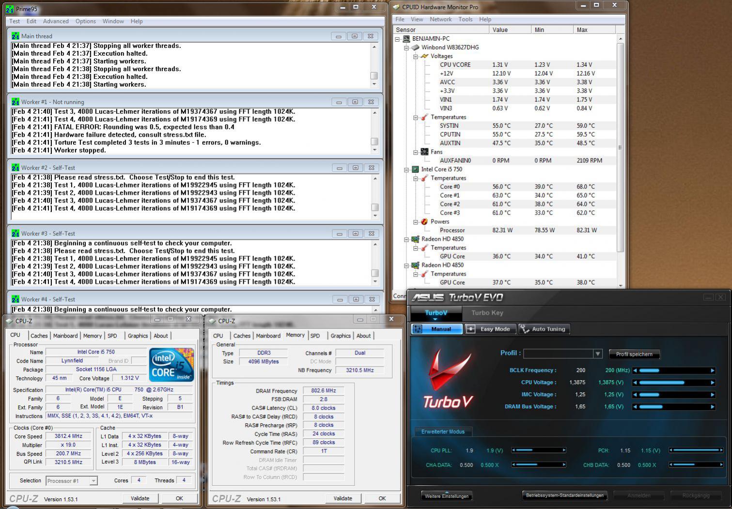The image size is (732, 509).
Task: Switch to the Turbo Key tab
Action: (x=487, y=313)
